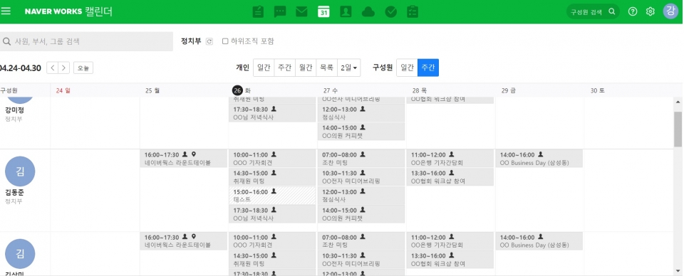Open 김동준's 10:00~11:00 OOO 기자회견 event

click(x=272, y=159)
